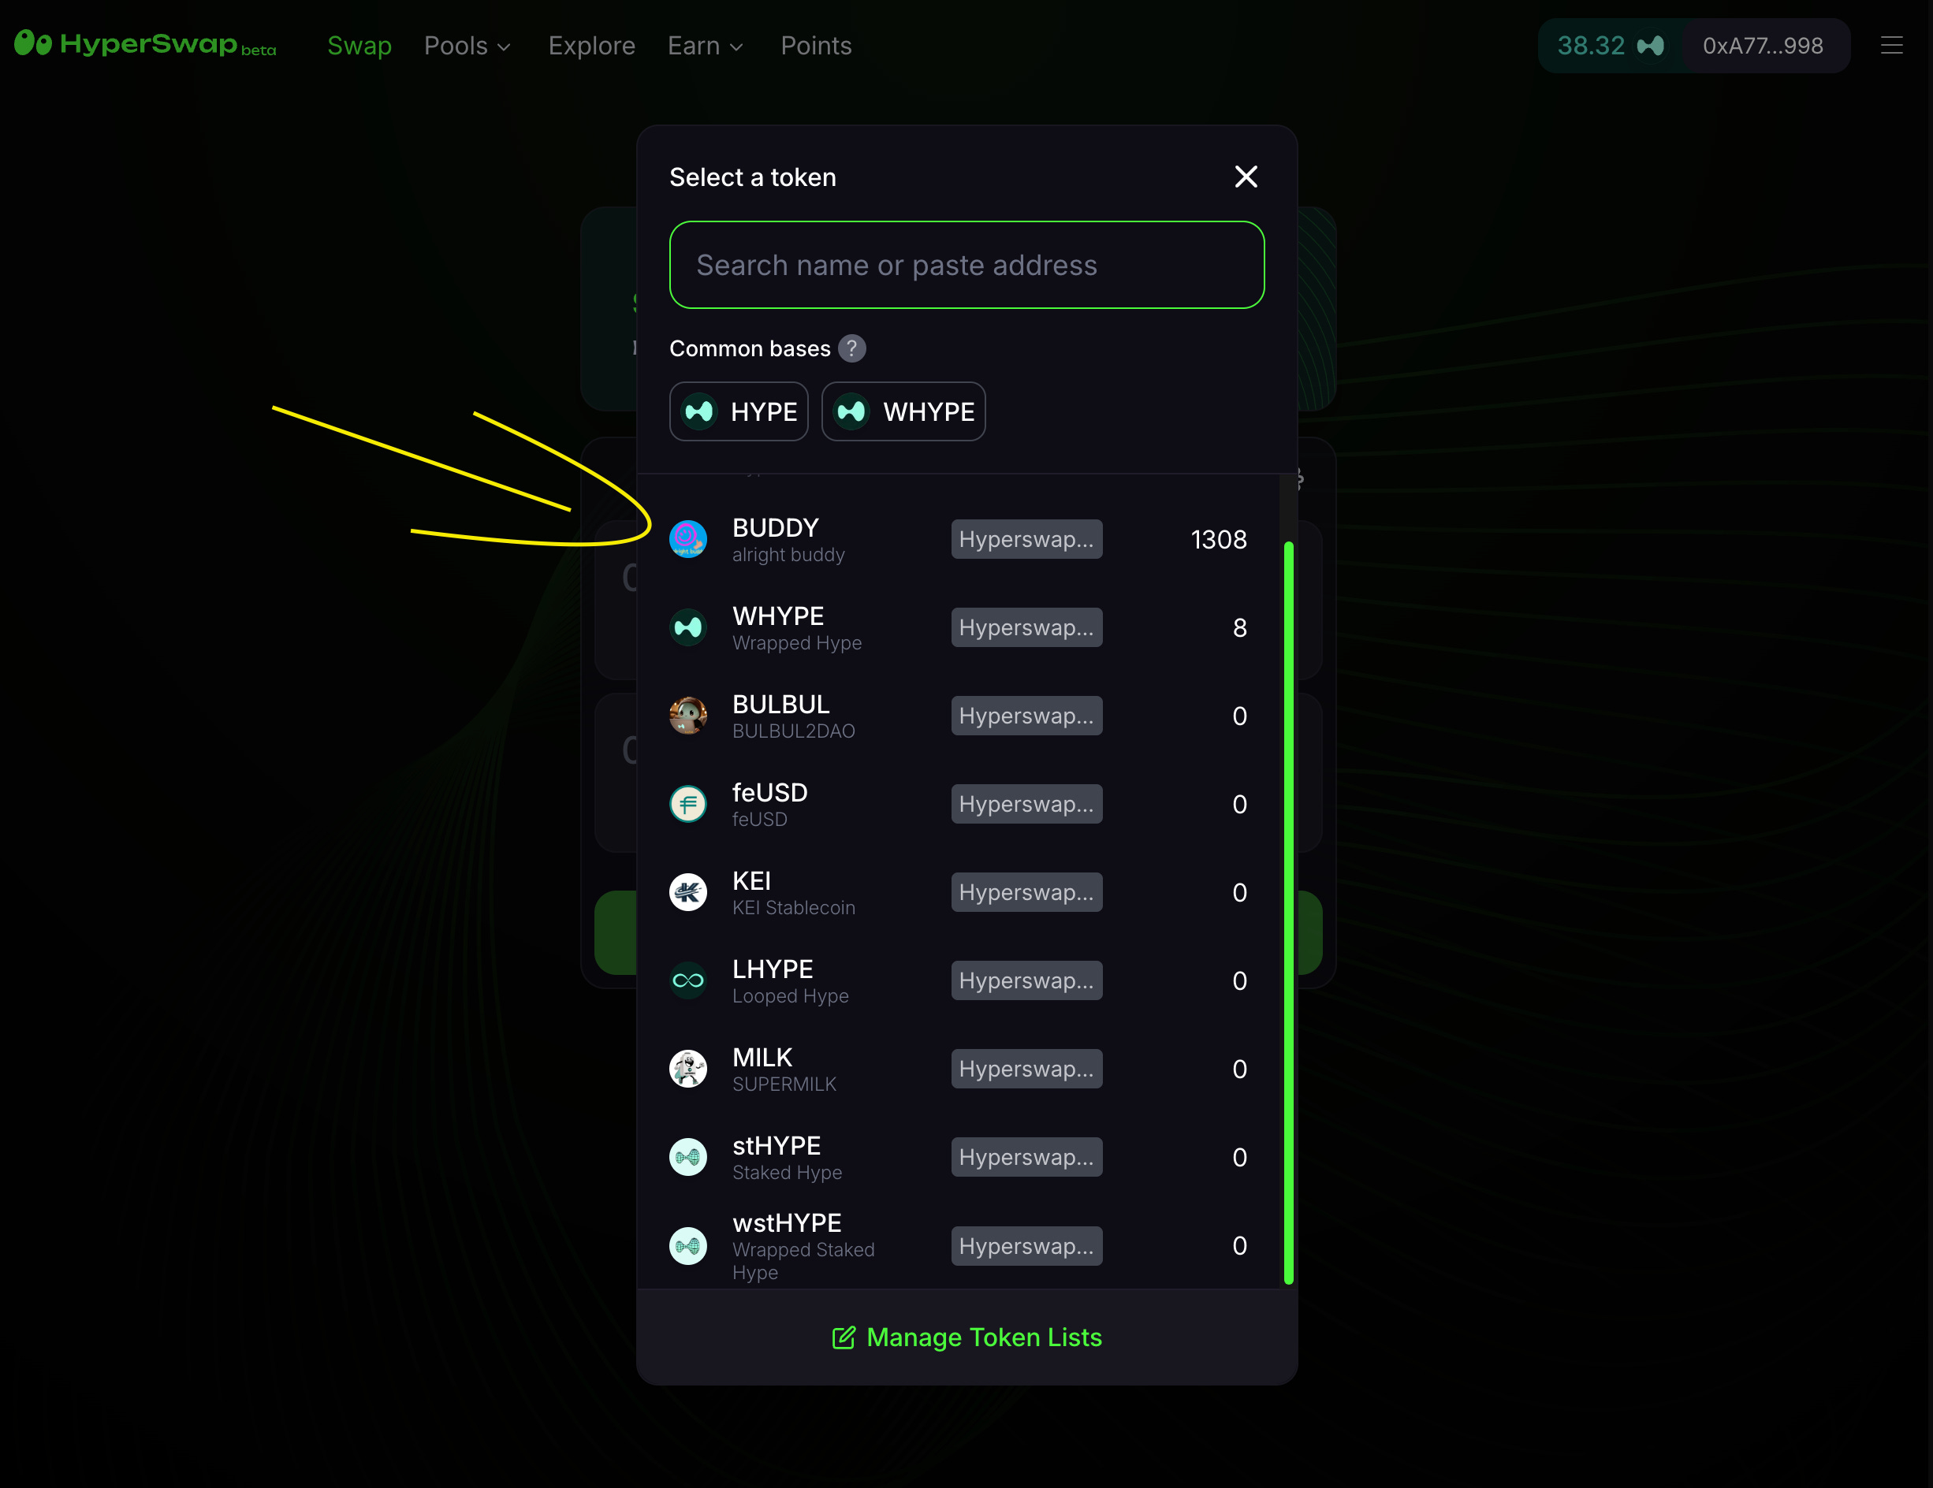Click Hyperswap... tag on WHYPE row
Screen dimensions: 1933x1488
click(x=1026, y=627)
